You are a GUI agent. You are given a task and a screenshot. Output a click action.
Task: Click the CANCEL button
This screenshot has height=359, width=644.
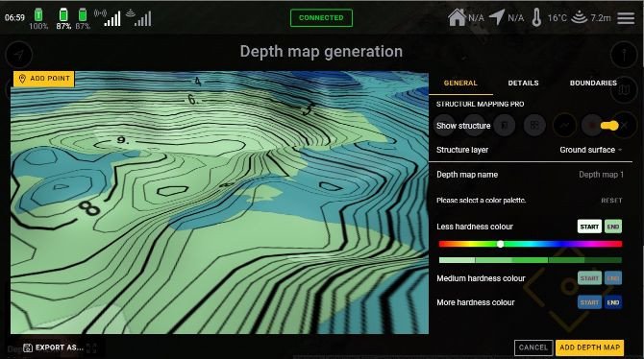(x=533, y=347)
